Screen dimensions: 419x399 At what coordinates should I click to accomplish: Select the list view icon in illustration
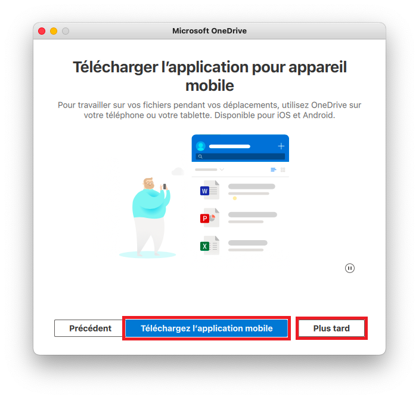273,170
